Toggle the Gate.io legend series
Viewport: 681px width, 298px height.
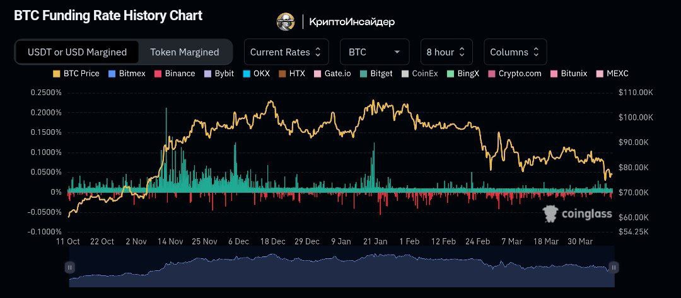tap(332, 73)
